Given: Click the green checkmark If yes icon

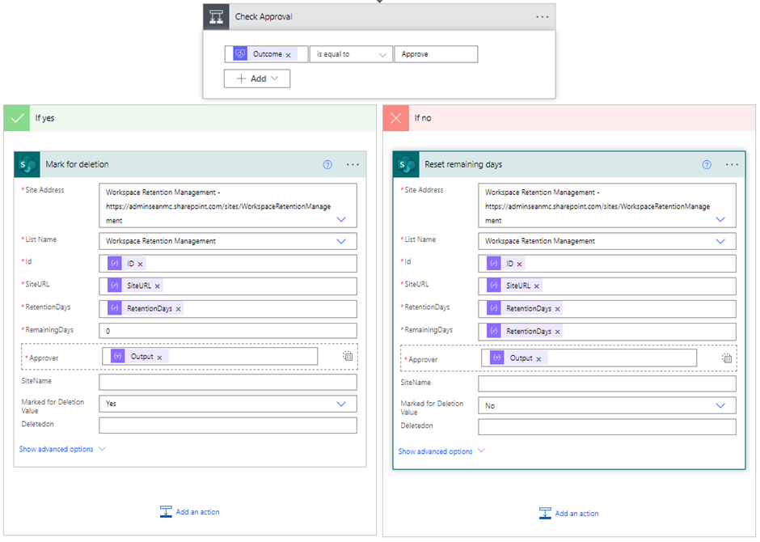Looking at the screenshot, I should (x=17, y=118).
